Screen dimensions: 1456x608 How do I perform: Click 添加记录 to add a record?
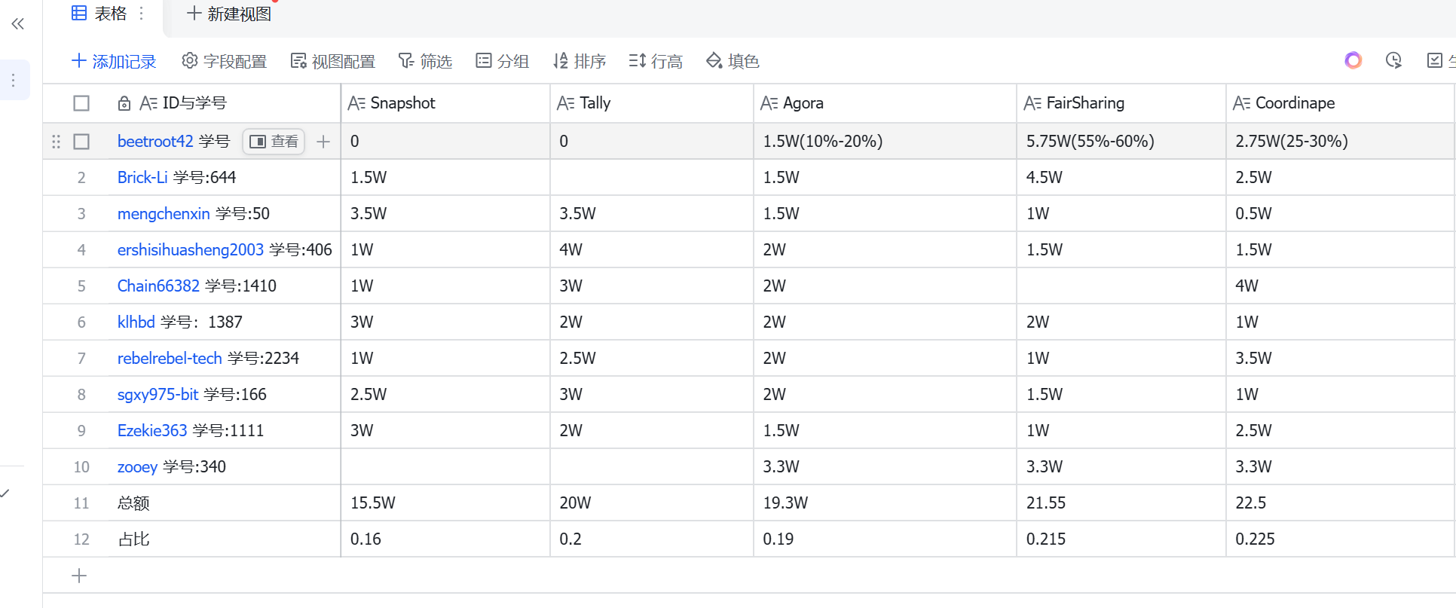[x=114, y=61]
